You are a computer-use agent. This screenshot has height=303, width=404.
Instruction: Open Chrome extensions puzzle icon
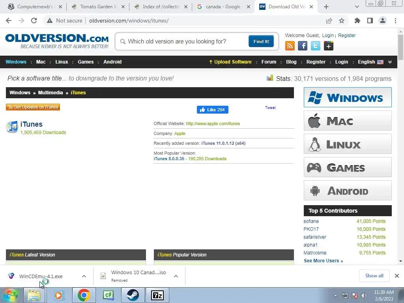(357, 21)
